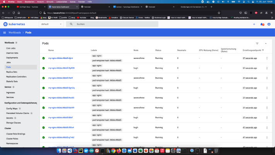Select Deployments in the sidebar
This screenshot has width=275, height=155.
[x=12, y=58]
